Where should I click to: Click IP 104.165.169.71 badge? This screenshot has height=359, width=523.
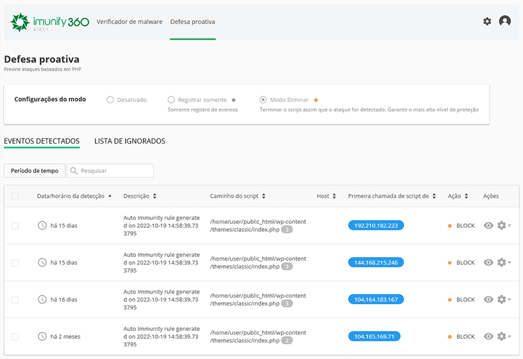tap(374, 336)
